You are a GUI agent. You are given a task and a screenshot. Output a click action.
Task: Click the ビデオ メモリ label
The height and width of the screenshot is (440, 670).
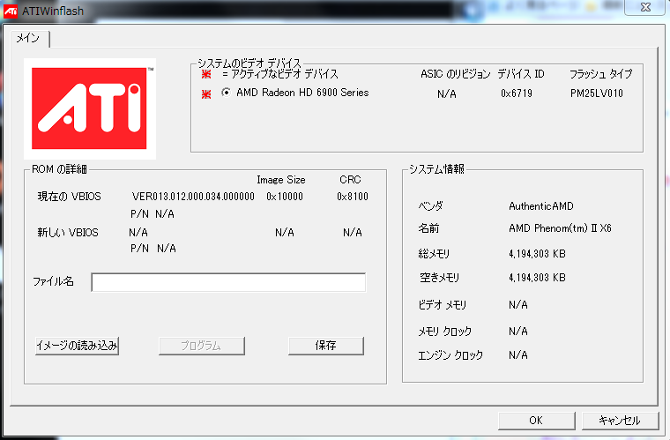point(443,305)
